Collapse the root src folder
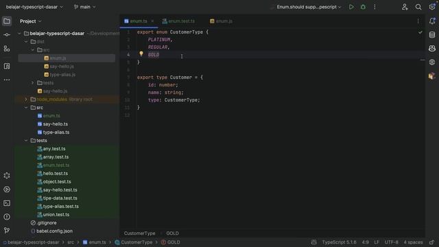The image size is (439, 247). [26, 108]
